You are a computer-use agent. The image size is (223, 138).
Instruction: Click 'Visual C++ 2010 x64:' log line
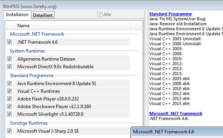(x=170, y=89)
